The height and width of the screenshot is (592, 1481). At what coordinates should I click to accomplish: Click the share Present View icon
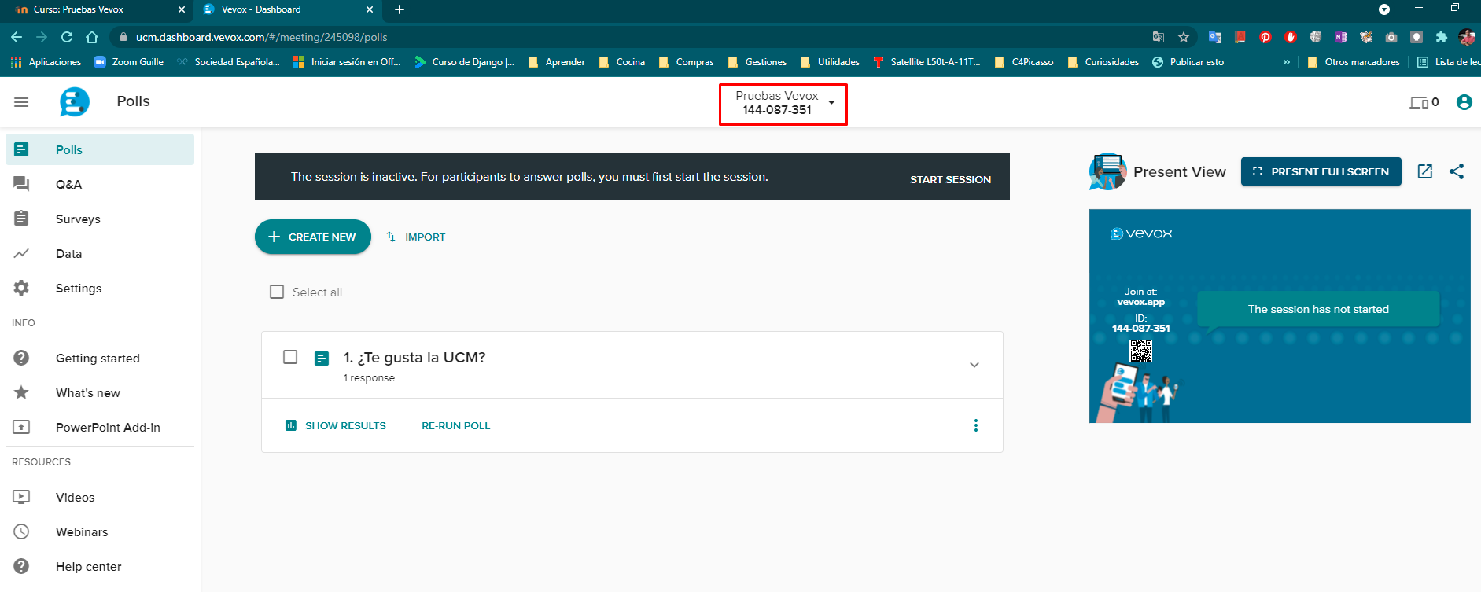pos(1457,171)
